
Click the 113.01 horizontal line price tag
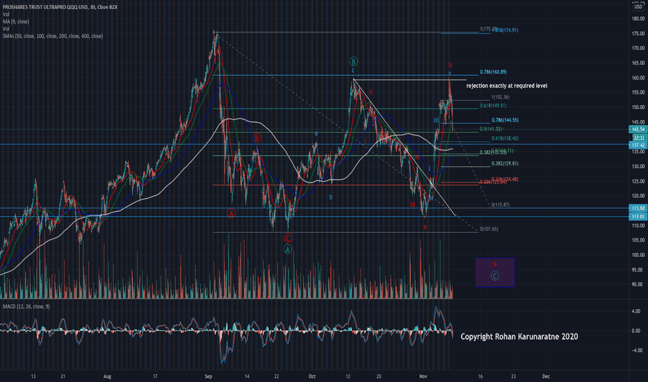click(638, 217)
